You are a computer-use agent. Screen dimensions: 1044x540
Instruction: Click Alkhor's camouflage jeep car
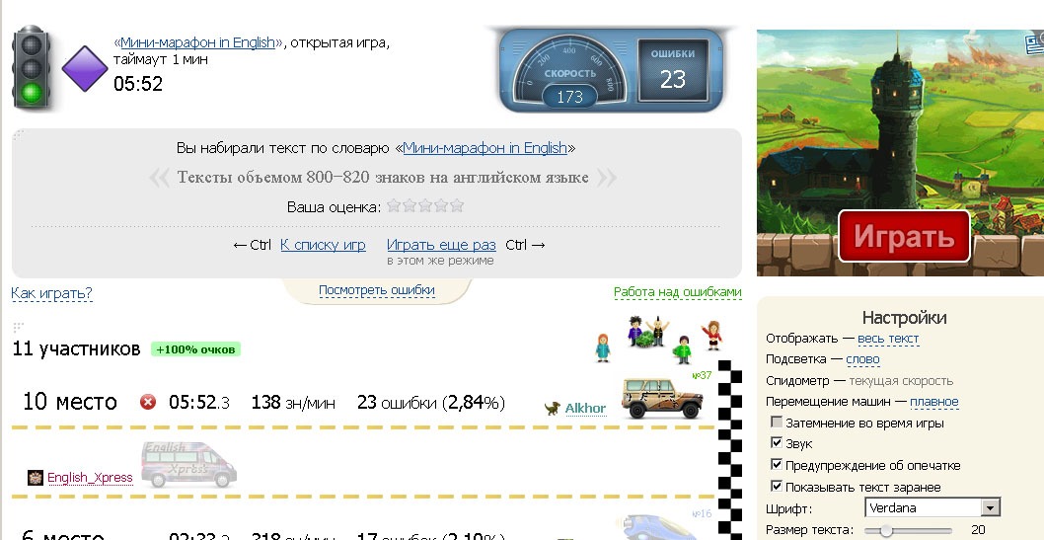pos(662,398)
